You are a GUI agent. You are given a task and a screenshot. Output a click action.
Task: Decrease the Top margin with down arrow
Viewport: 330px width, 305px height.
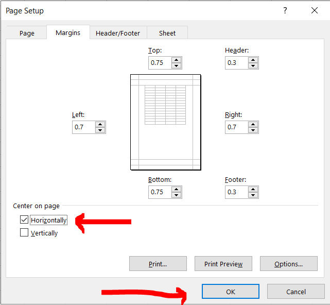(x=177, y=65)
